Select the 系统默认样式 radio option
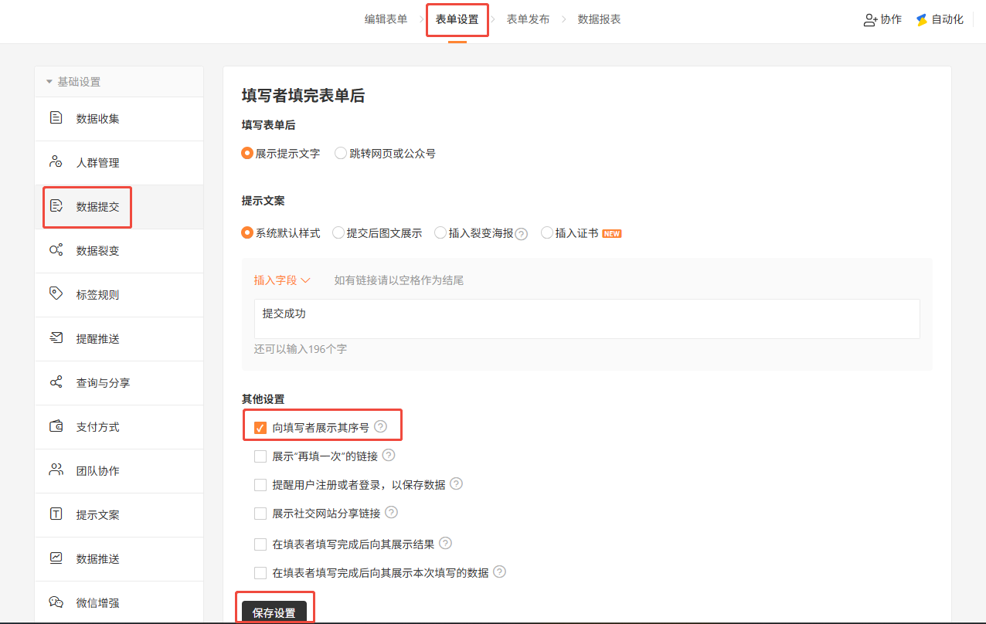Screen dimensions: 986x624 pyautogui.click(x=247, y=232)
